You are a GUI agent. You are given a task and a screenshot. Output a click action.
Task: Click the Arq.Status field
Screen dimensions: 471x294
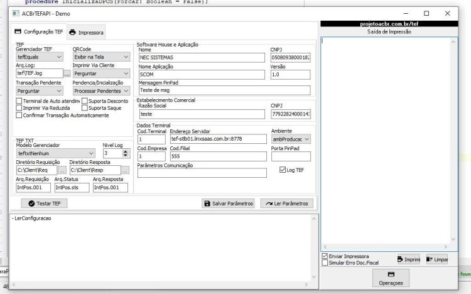pyautogui.click(x=72, y=188)
